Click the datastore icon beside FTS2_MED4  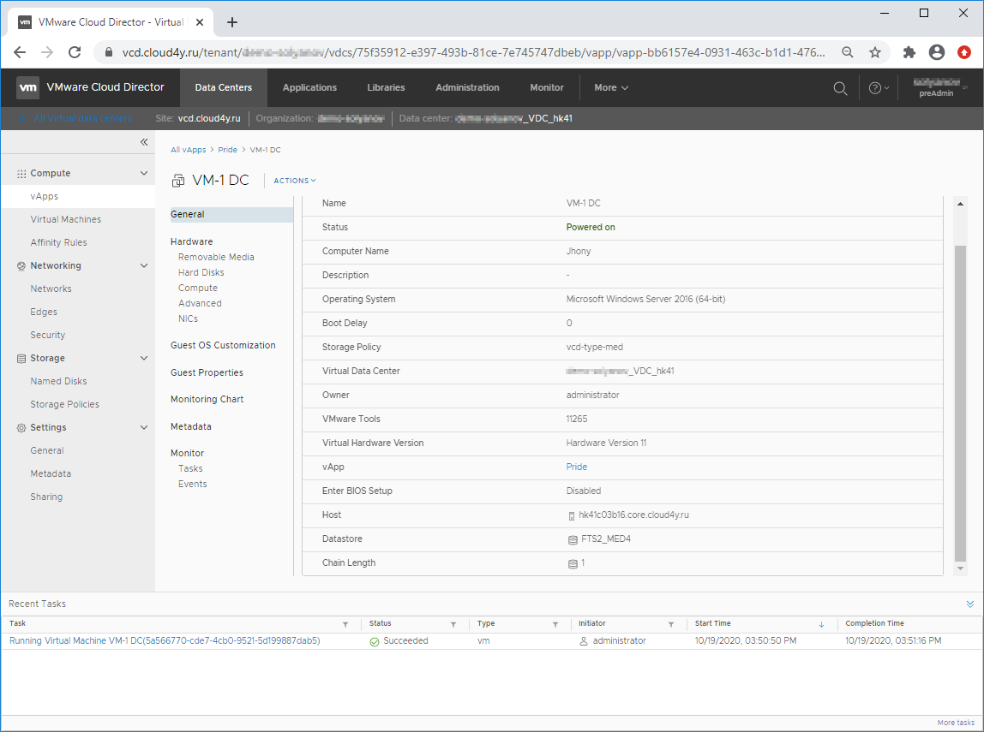click(x=573, y=539)
